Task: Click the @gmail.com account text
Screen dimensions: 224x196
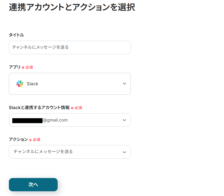Action: click(55, 120)
